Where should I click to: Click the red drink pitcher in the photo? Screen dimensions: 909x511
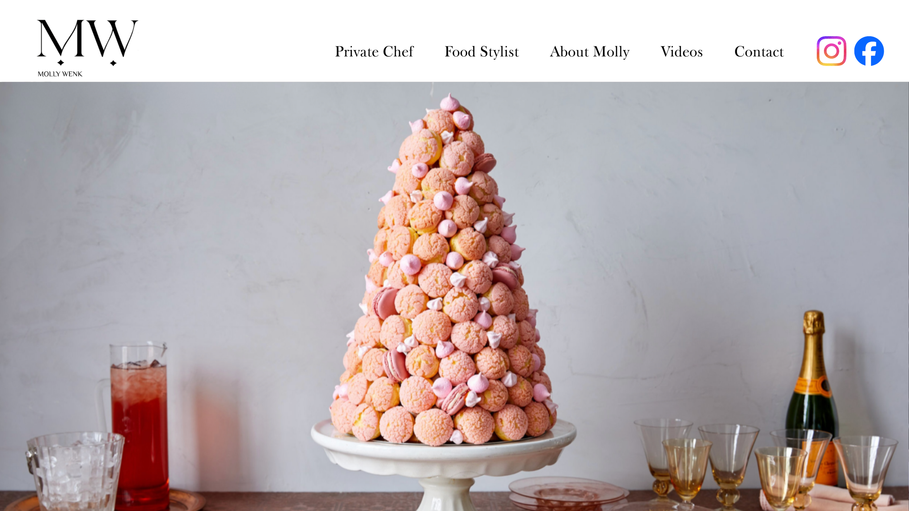(140, 425)
